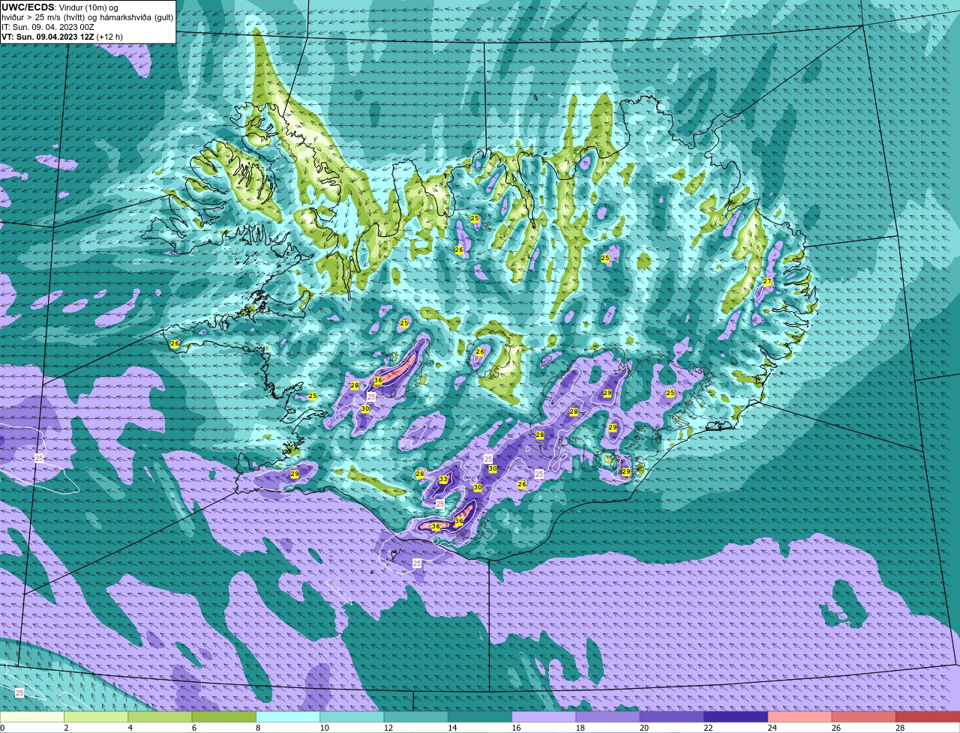Click the lavender swatch between 16 and 18
The width and height of the screenshot is (960, 733).
pyautogui.click(x=544, y=717)
